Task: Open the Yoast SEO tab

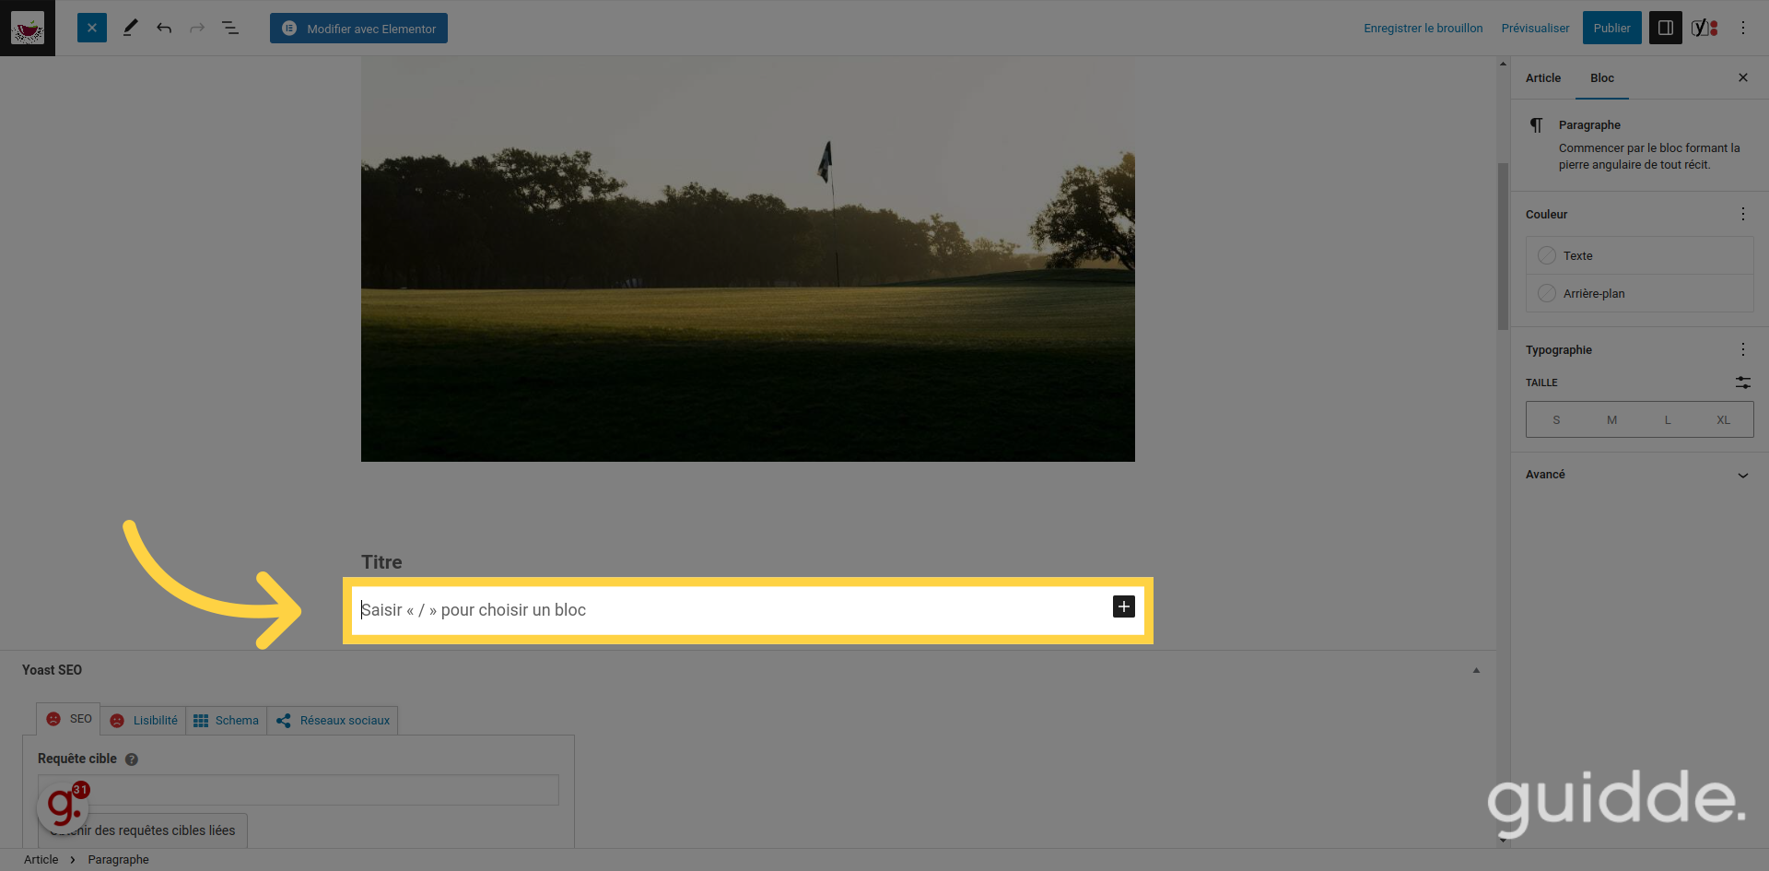Action: click(x=68, y=719)
